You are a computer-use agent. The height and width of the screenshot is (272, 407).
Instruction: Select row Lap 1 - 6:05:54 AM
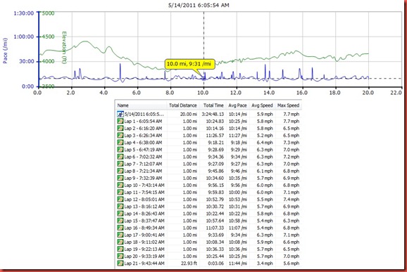tap(208, 121)
